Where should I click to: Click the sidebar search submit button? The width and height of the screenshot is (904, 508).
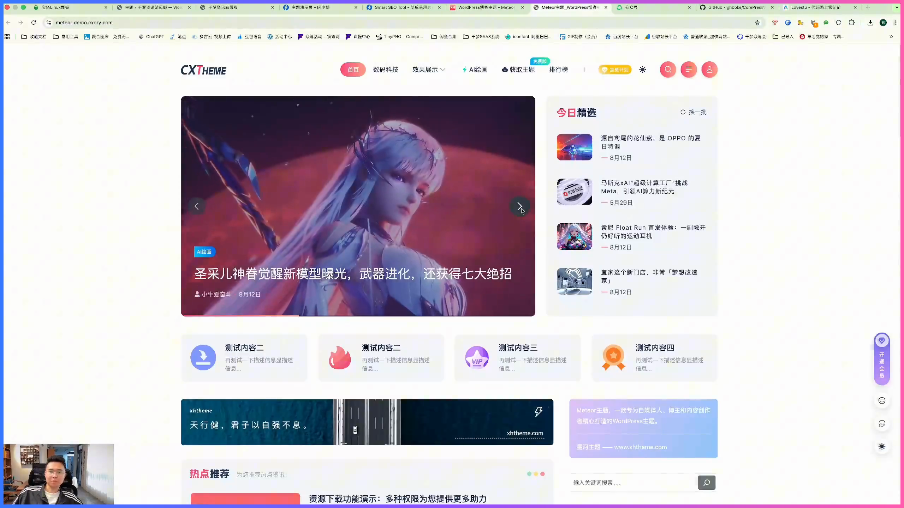tap(707, 483)
